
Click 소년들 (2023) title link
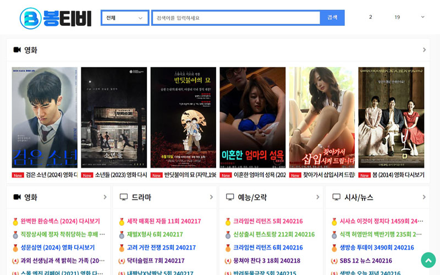[121, 175]
